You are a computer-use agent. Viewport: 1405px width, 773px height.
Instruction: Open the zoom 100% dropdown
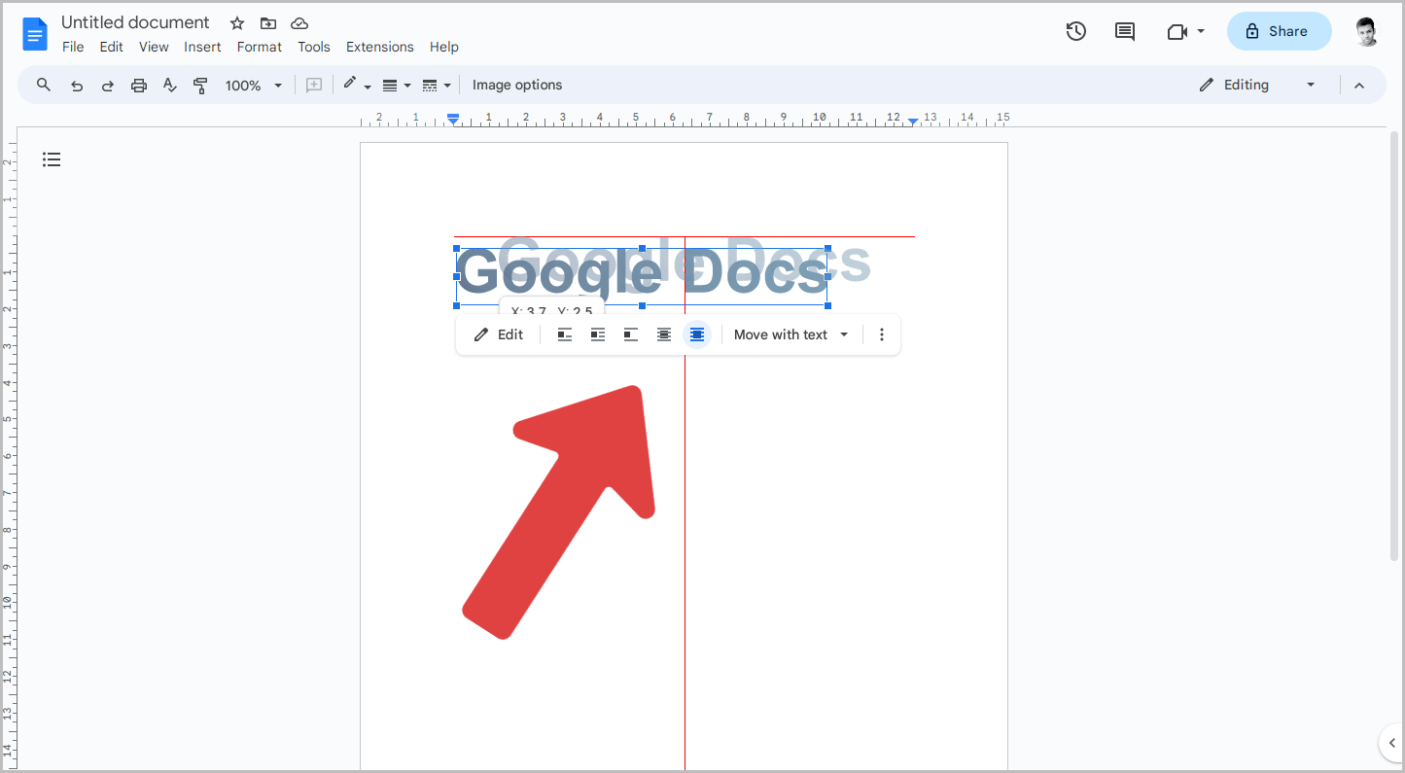coord(253,86)
